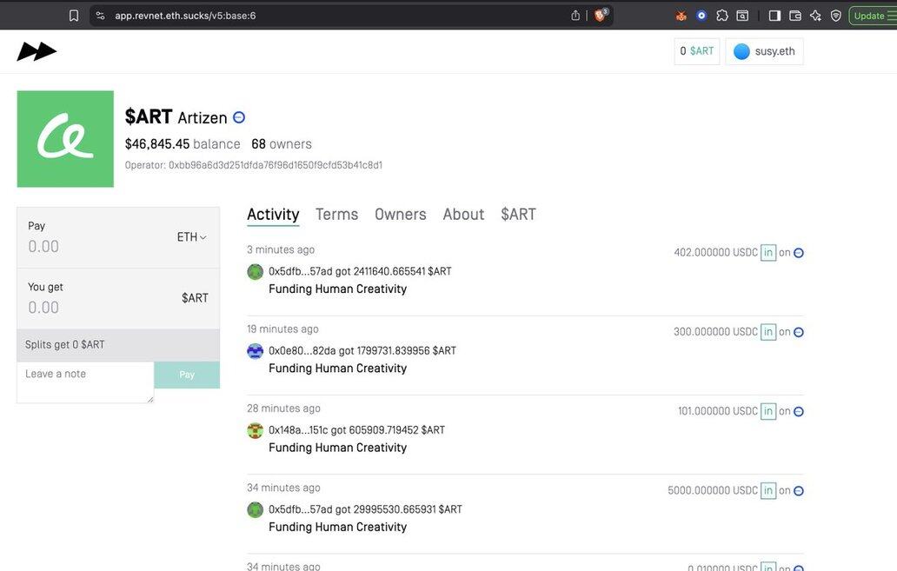
Task: Click the Brave Shields lion icon
Action: coord(601,16)
